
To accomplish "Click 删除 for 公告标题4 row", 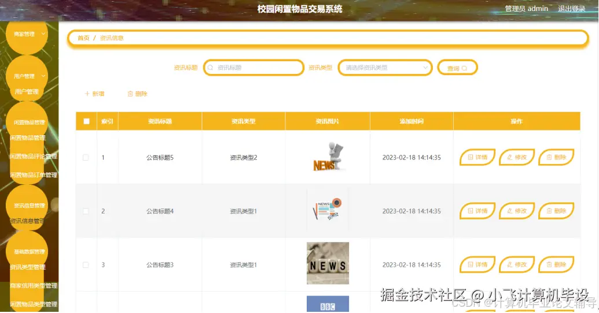I will click(x=556, y=211).
